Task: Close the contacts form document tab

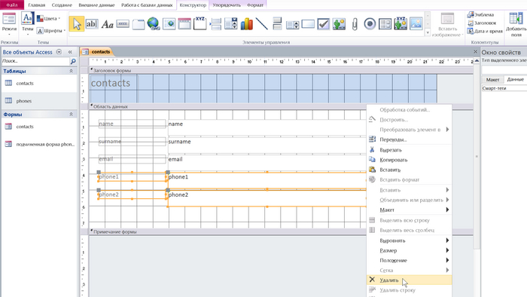Action: pos(475,51)
